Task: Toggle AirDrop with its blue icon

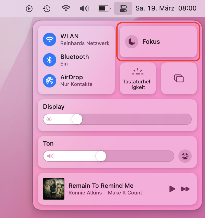Action: pos(50,81)
